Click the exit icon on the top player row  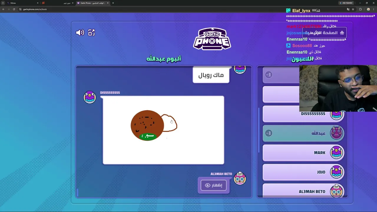click(x=268, y=75)
